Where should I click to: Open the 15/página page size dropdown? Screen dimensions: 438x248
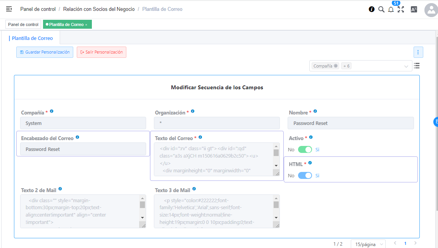click(368, 244)
